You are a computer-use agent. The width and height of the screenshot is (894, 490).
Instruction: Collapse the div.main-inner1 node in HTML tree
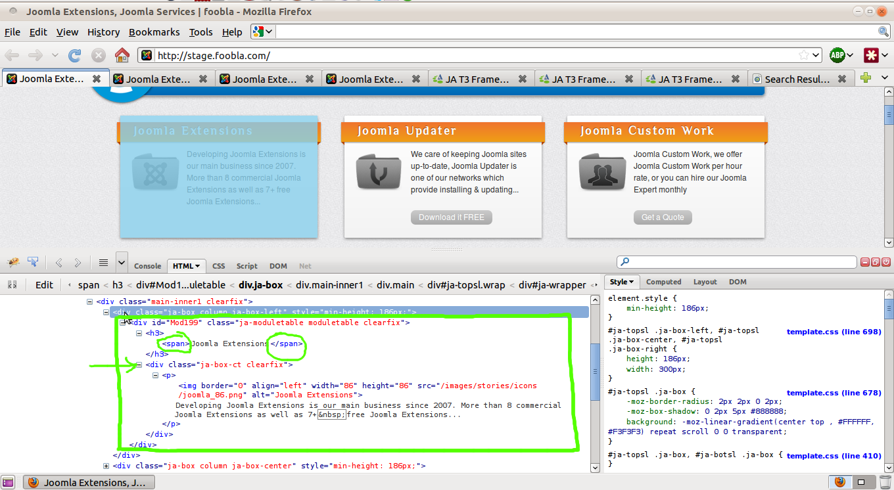(x=89, y=301)
